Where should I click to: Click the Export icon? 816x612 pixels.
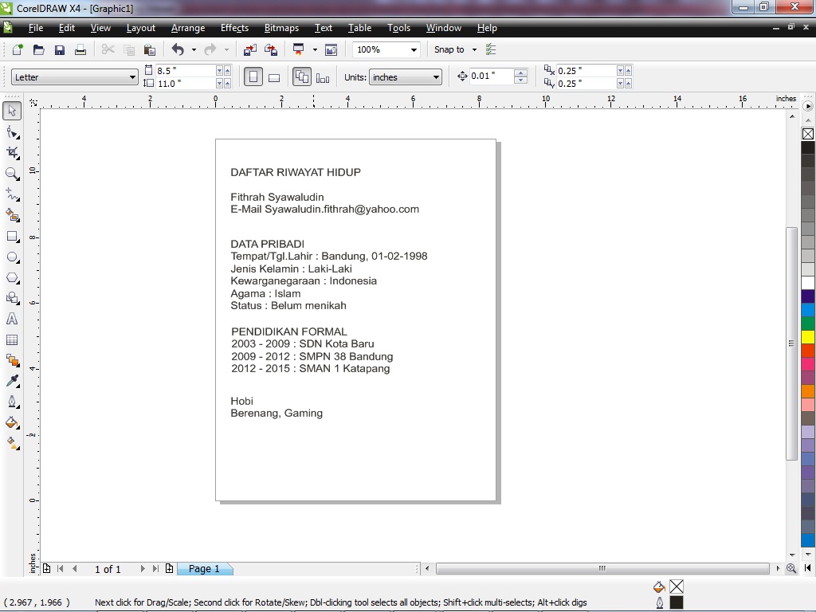(x=271, y=49)
